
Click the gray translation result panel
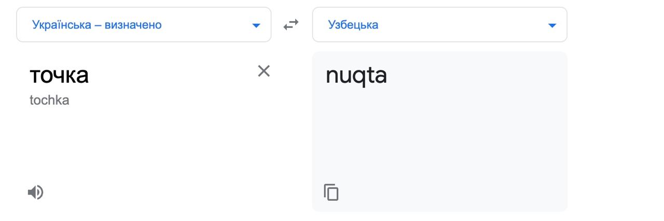coord(439,131)
